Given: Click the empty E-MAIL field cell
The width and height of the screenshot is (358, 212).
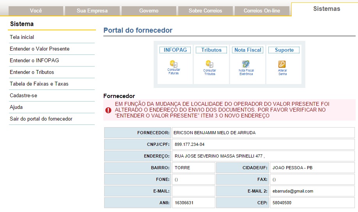Looking at the screenshot, I should 193,191.
